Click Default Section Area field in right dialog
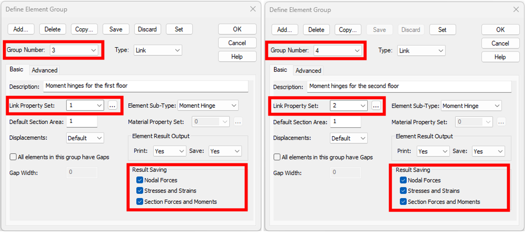This screenshot has width=525, height=232. (345, 122)
